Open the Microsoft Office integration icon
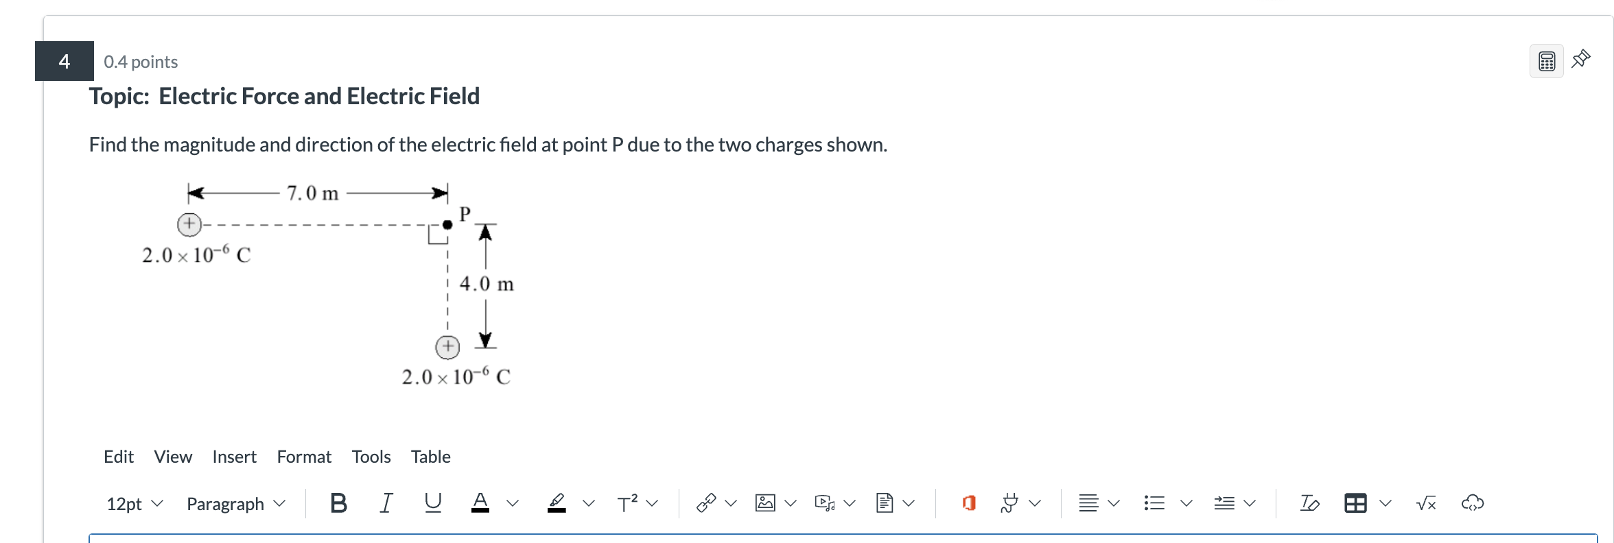Image resolution: width=1614 pixels, height=543 pixels. pyautogui.click(x=968, y=503)
